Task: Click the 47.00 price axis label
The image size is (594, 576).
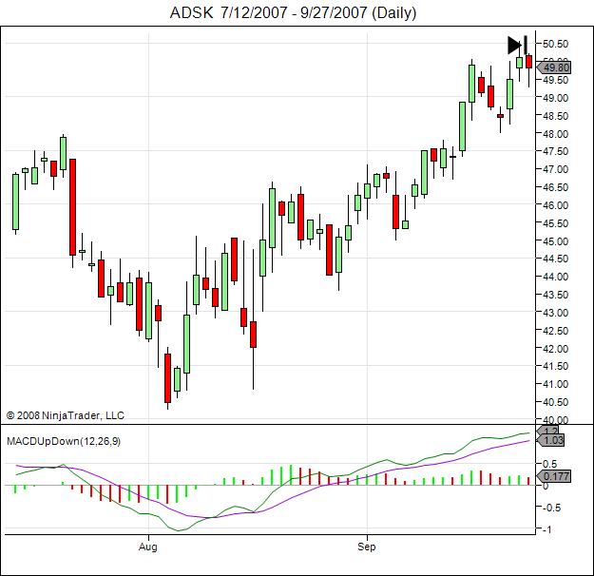Action: 555,169
